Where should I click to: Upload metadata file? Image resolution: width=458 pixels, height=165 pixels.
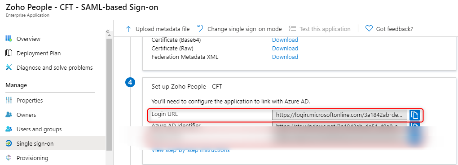click(x=158, y=29)
